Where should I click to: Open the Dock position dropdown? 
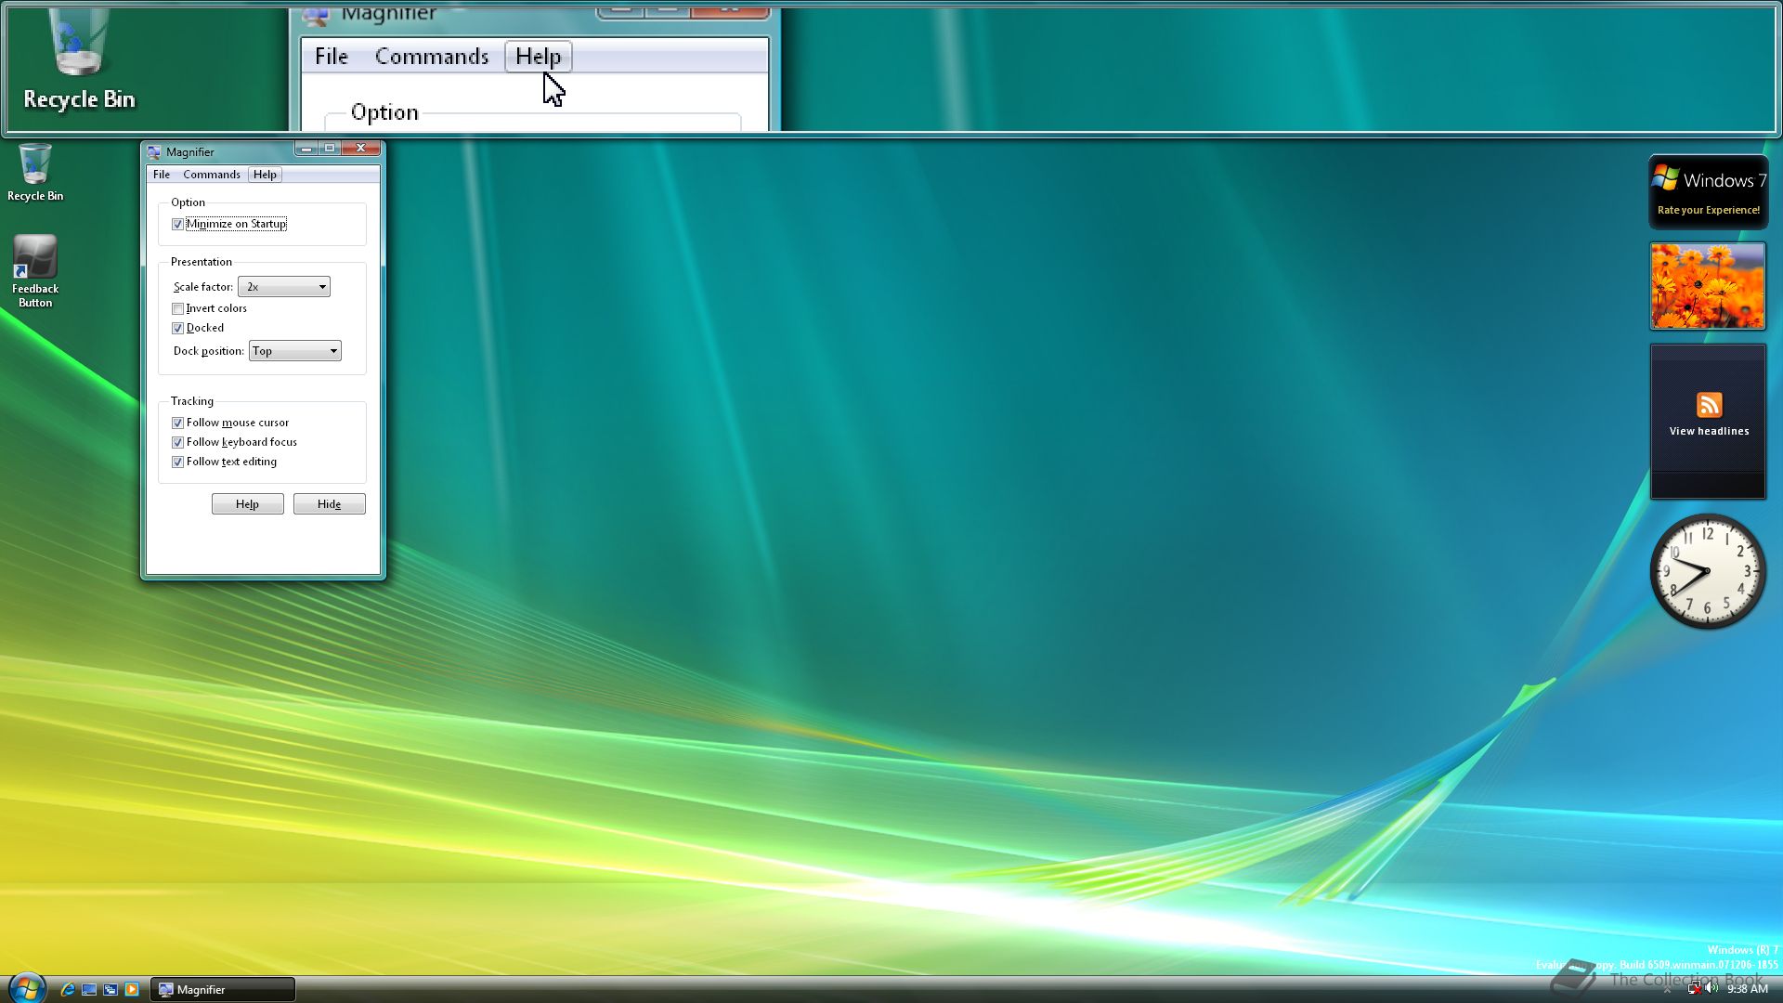click(294, 351)
